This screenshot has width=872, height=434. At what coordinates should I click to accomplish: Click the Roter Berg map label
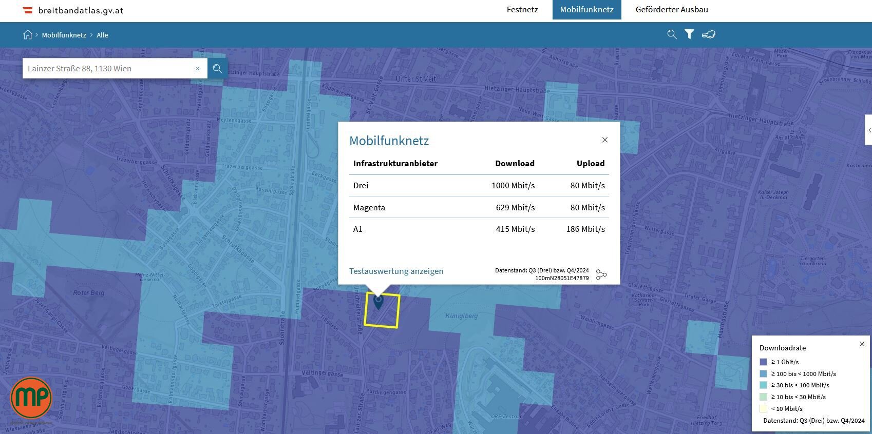[x=89, y=292]
